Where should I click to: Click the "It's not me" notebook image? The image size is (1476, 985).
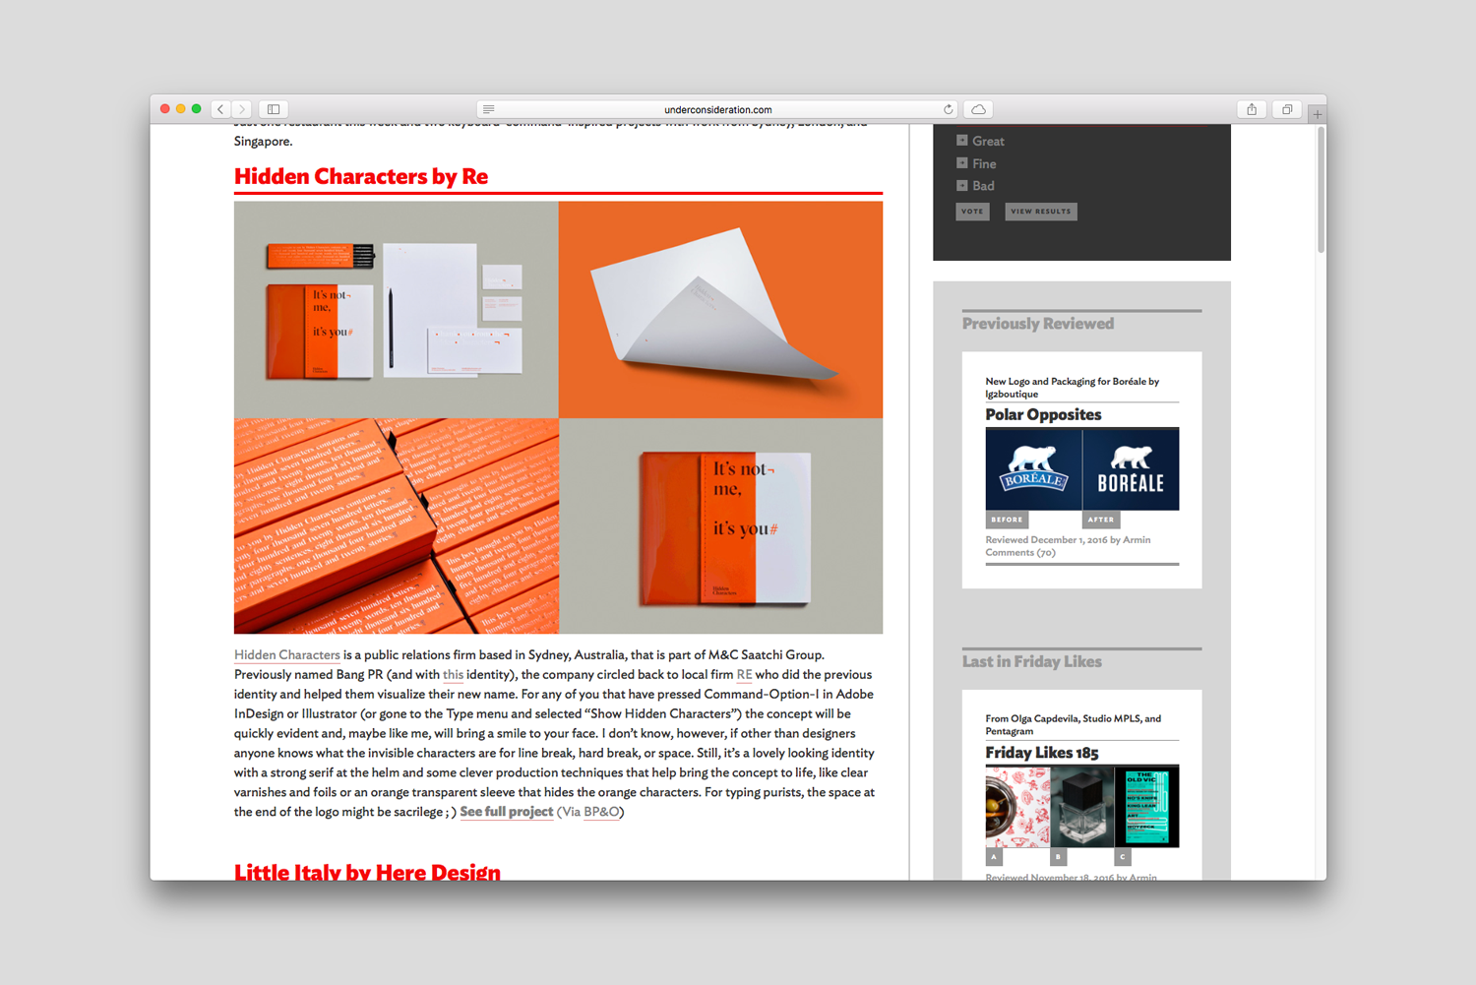point(720,525)
